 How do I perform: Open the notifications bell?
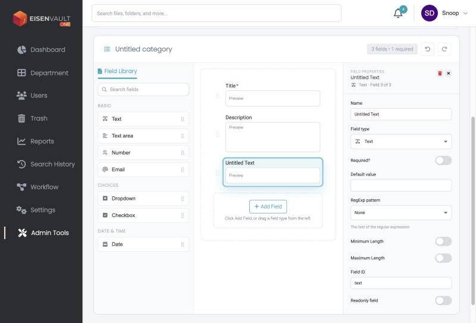[398, 13]
